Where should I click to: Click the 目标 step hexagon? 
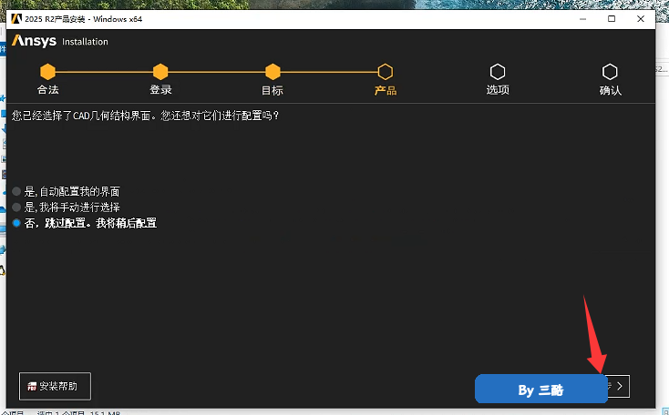point(273,72)
